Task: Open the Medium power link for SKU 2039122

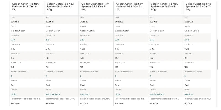Action: pyautogui.click(x=189, y=94)
